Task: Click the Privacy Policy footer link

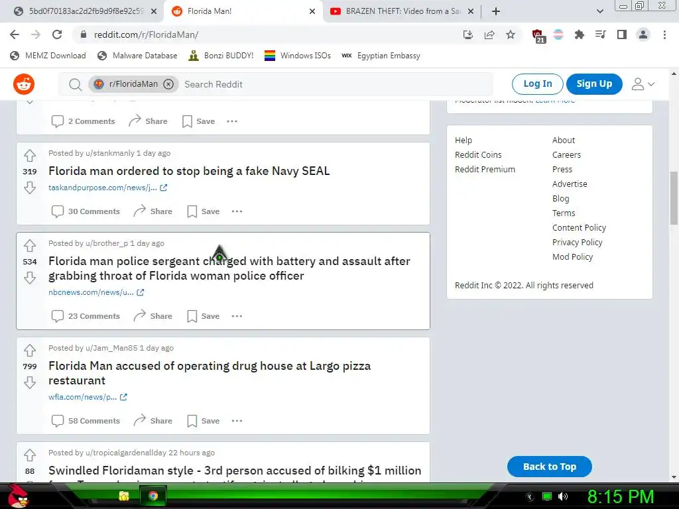Action: pyautogui.click(x=578, y=243)
